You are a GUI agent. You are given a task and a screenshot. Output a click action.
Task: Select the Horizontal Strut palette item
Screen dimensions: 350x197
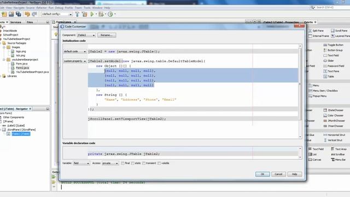point(334,135)
